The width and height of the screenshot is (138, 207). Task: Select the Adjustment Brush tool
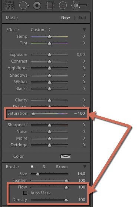point(79,5)
